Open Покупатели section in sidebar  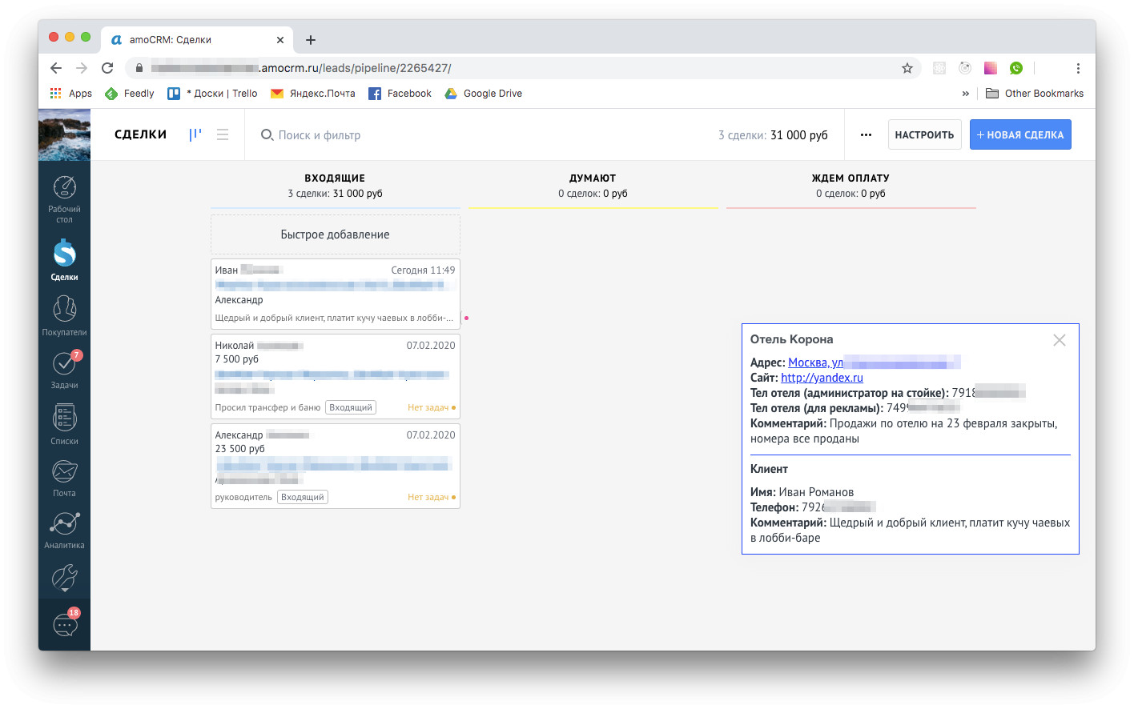point(64,316)
